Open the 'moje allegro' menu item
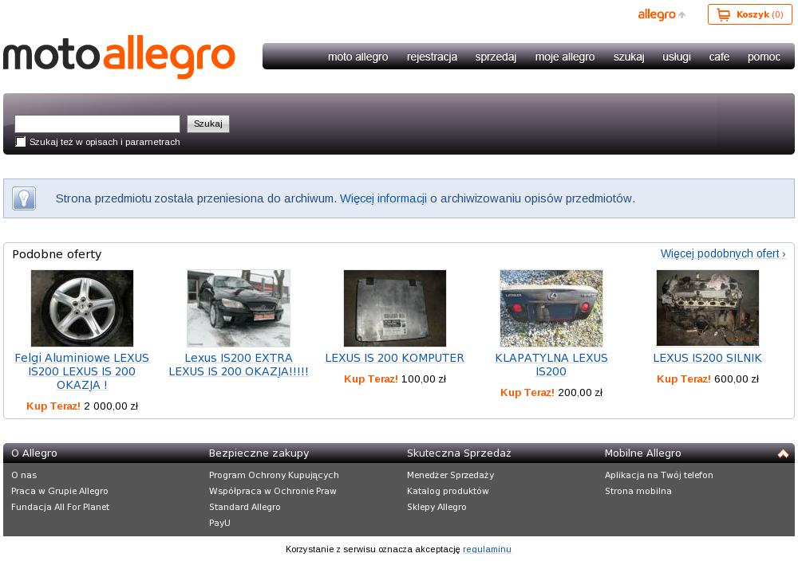 coord(565,57)
